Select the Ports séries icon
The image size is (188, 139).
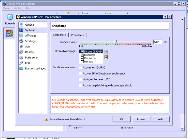[21, 58]
